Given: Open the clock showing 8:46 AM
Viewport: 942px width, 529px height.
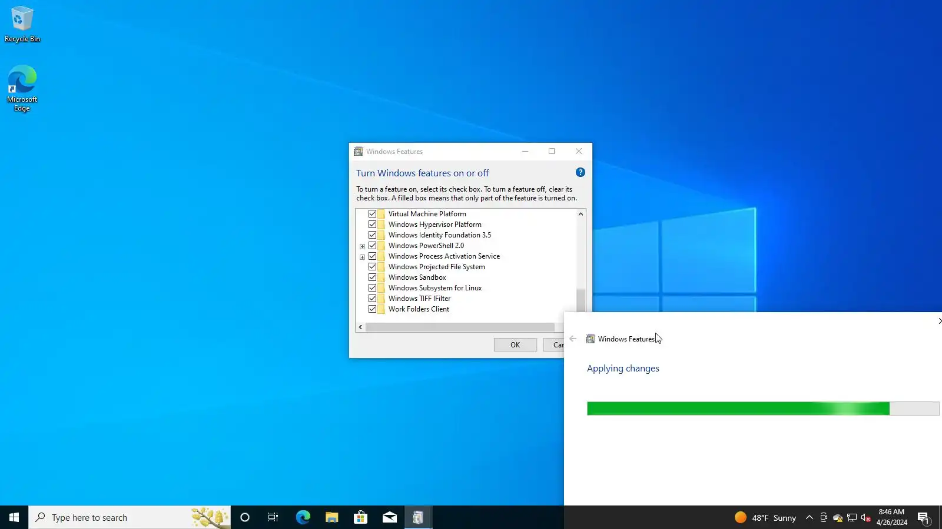Looking at the screenshot, I should (x=891, y=517).
